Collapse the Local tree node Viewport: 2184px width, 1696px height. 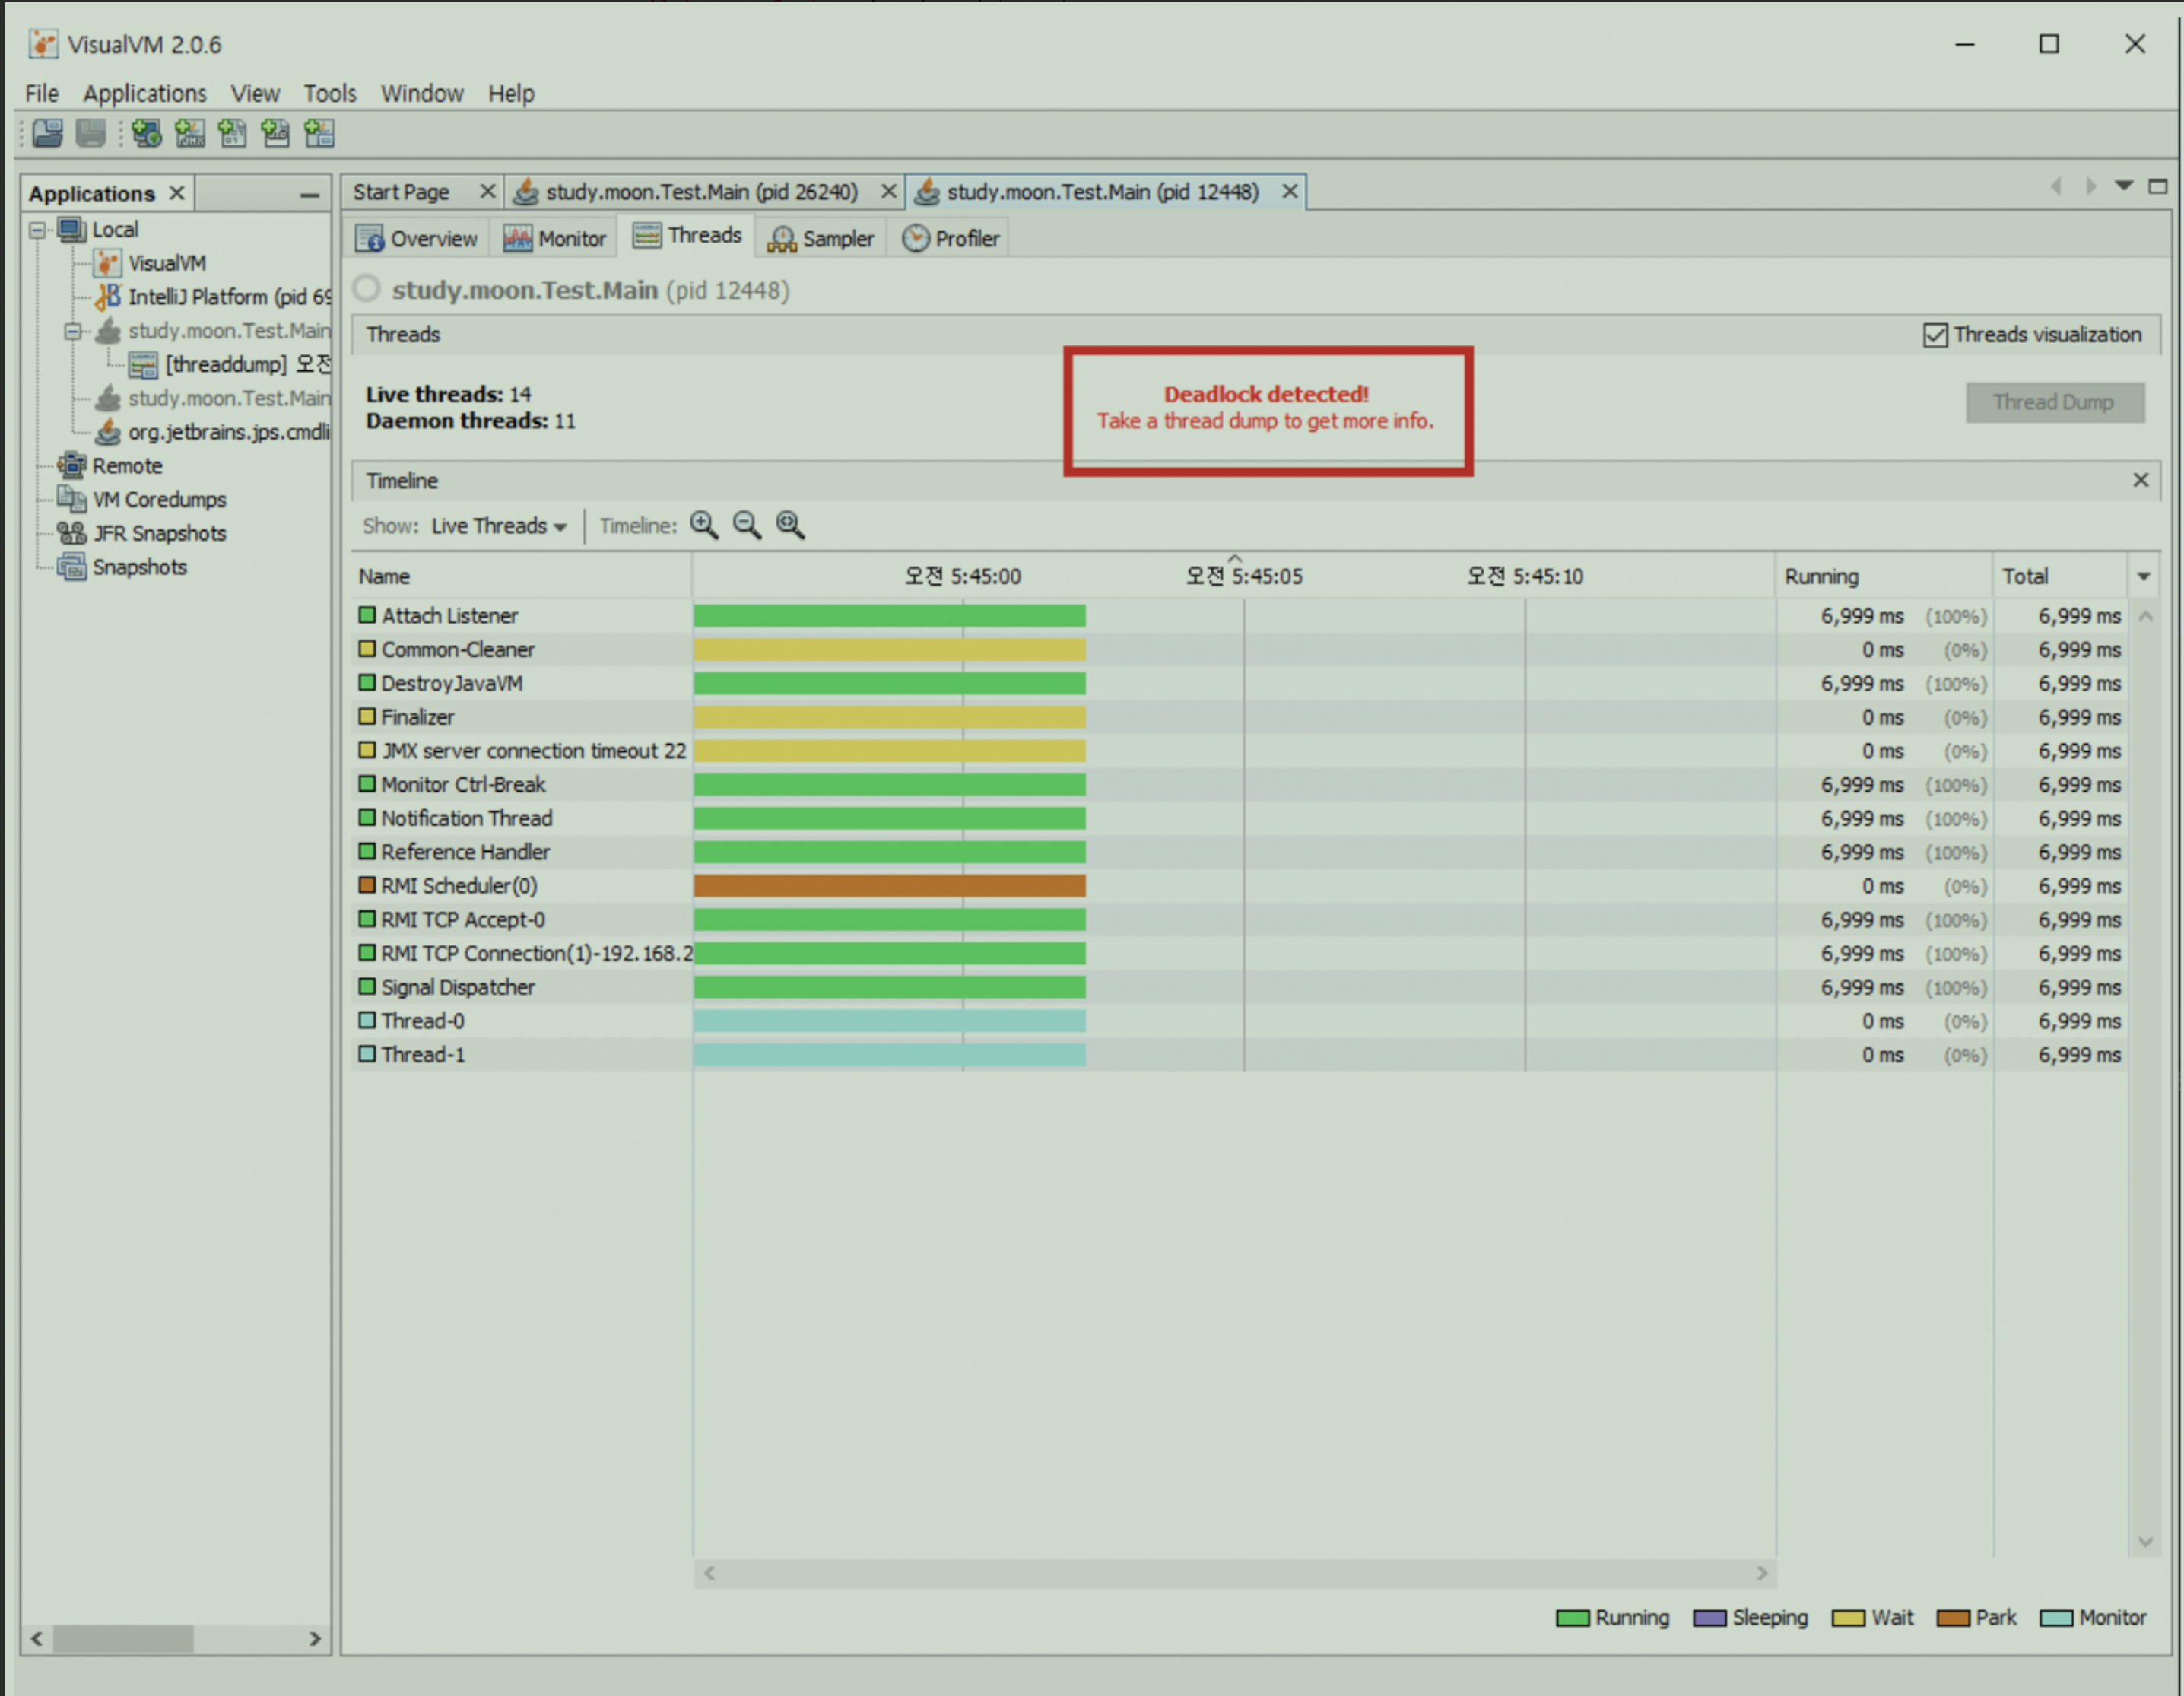click(x=38, y=230)
